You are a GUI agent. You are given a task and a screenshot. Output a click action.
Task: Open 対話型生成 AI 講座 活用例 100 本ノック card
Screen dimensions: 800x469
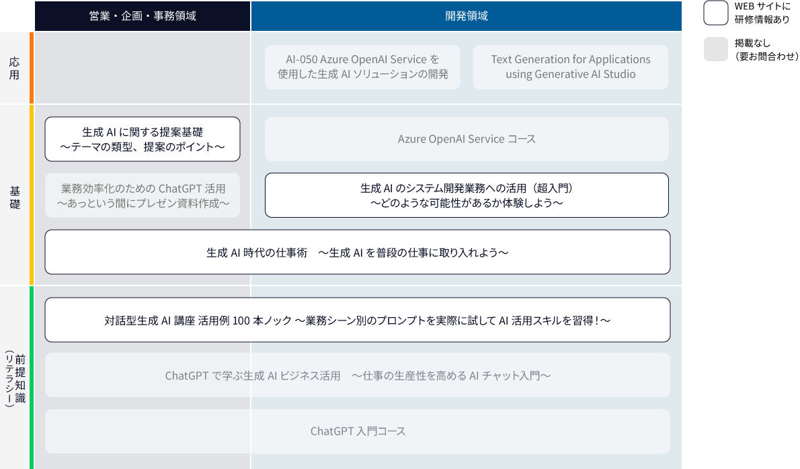[358, 320]
